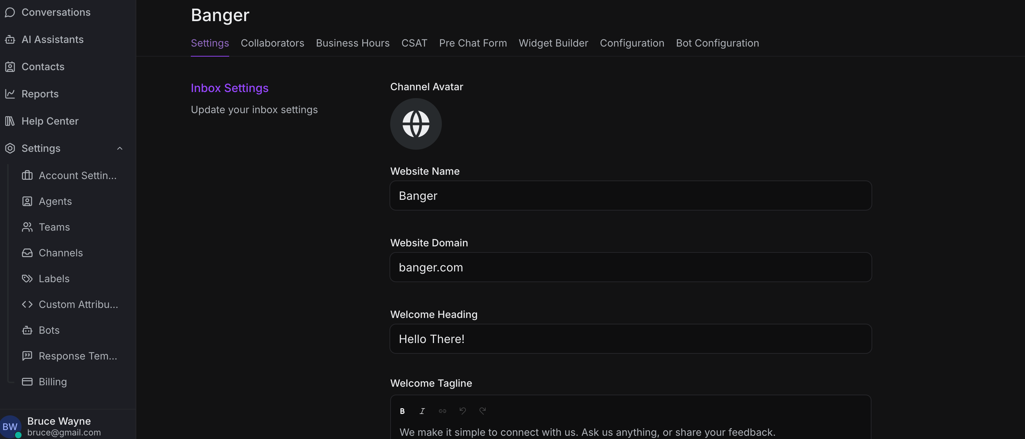Click the Channel Avatar globe image
Viewport: 1025px width, 439px height.
point(416,124)
